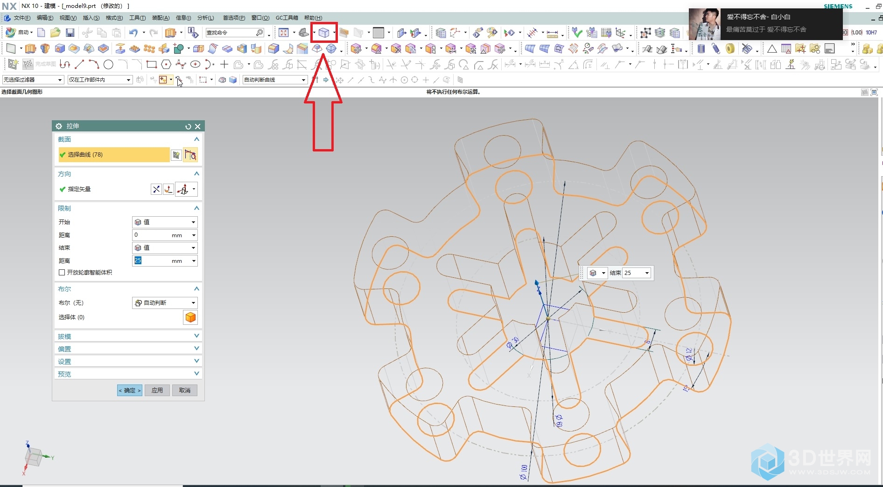This screenshot has width=883, height=487.
Task: Reset the 拉伸 dialog
Action: pos(188,126)
